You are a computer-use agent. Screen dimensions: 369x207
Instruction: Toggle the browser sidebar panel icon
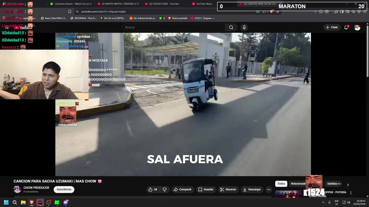(342, 11)
